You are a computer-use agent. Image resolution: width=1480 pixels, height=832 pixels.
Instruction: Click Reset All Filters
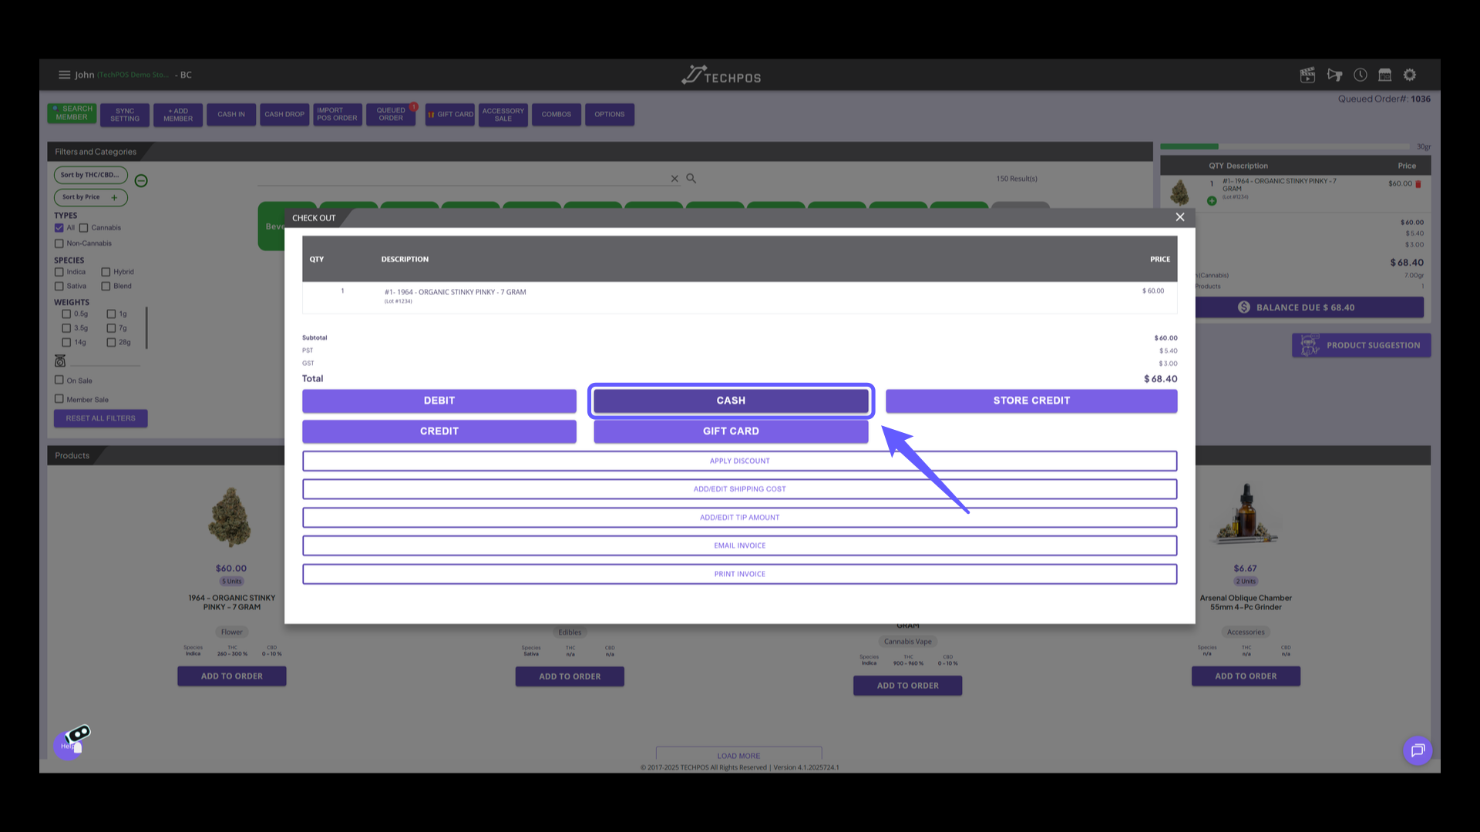point(101,418)
